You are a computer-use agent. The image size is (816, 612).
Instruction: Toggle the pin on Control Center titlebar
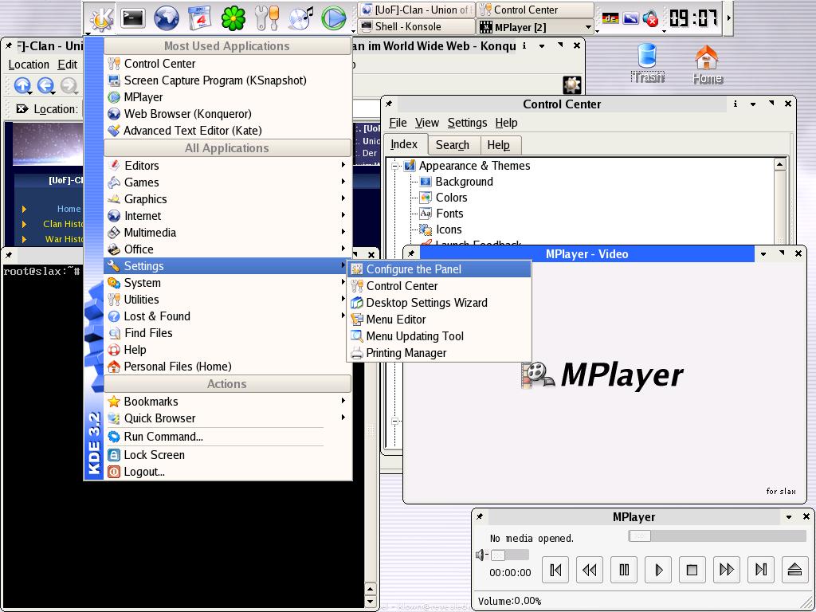[x=390, y=104]
